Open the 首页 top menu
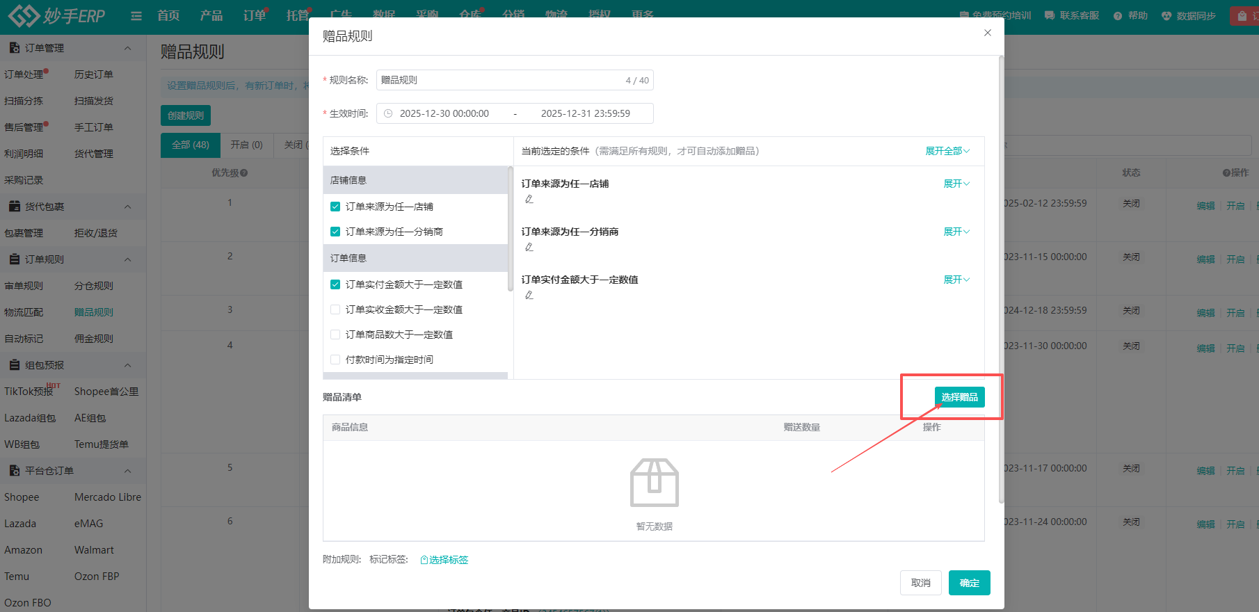Image resolution: width=1259 pixels, height=612 pixels. click(x=168, y=15)
